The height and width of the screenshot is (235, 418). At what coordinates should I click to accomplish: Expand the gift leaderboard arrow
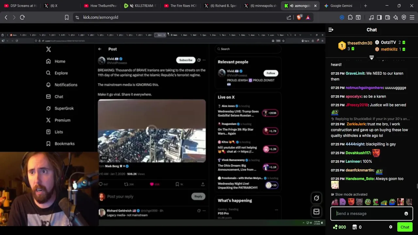pos(371,58)
